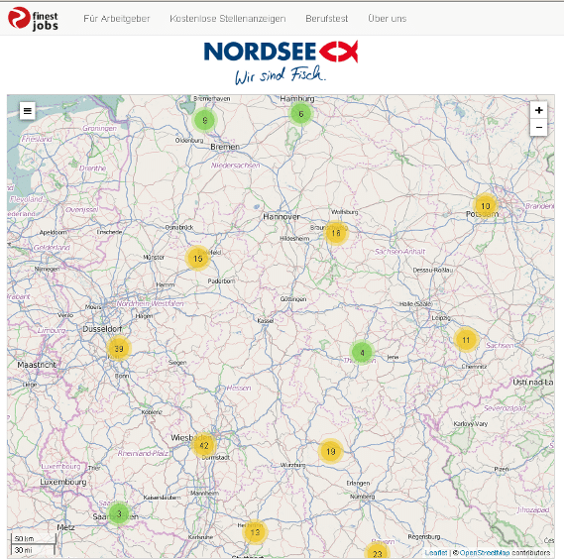Screen dimensions: 564x560
Task: Open the green cluster 4 in Thüringen
Action: (x=362, y=353)
